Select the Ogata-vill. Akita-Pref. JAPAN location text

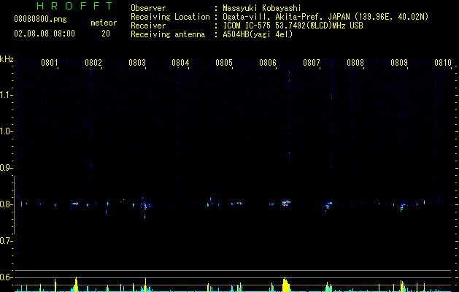point(325,17)
